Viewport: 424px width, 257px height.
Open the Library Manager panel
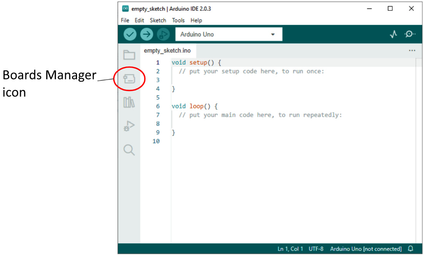[x=129, y=102]
